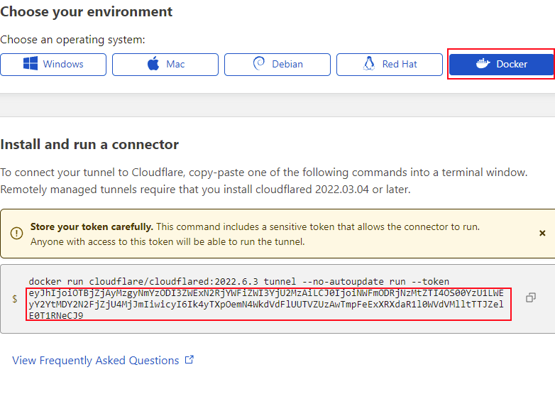
Task: Click the external link icon beside FAQ
Action: [x=189, y=360]
